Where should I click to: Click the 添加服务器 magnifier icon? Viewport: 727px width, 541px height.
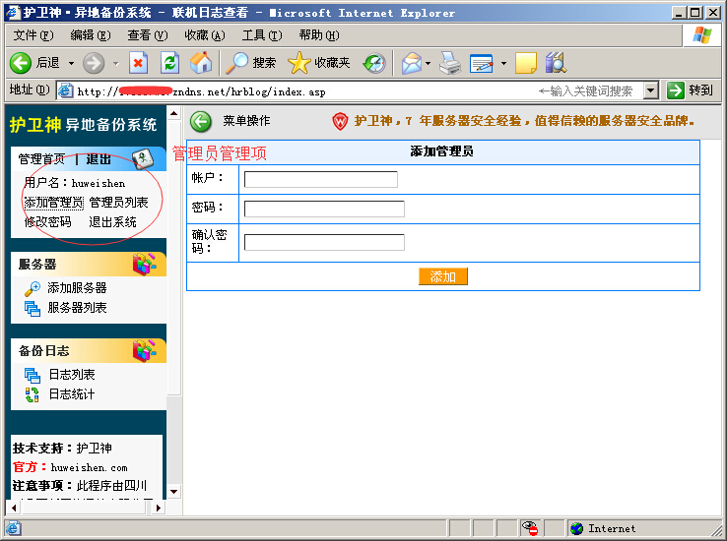pyautogui.click(x=33, y=288)
